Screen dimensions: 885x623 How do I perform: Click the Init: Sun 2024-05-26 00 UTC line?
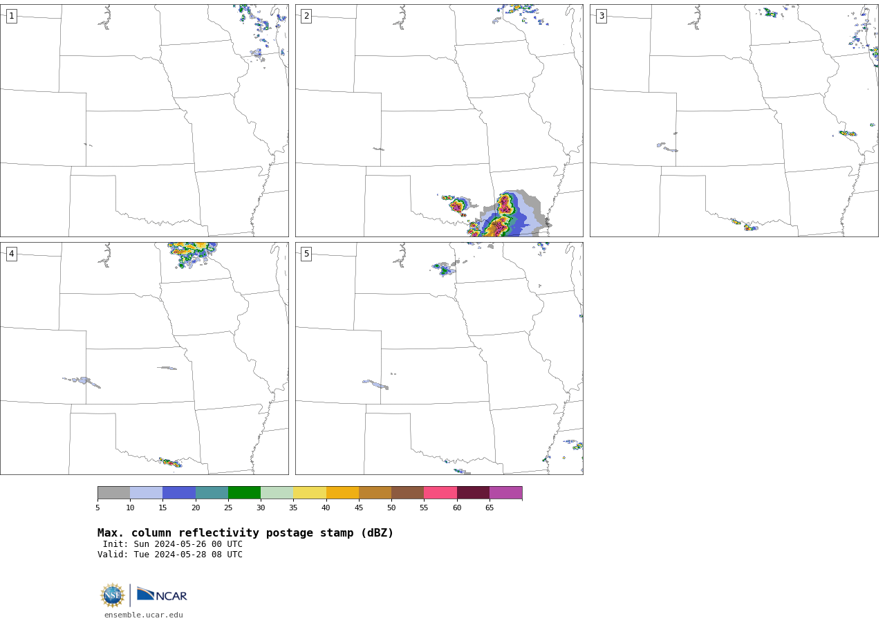[x=173, y=544]
